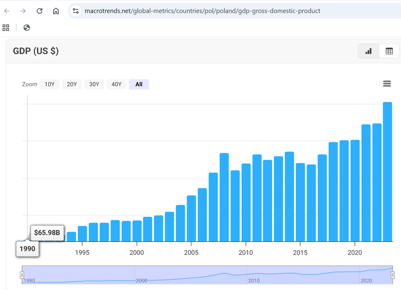Click the 1990 tooltip label
This screenshot has width=401, height=290.
pos(27,249)
